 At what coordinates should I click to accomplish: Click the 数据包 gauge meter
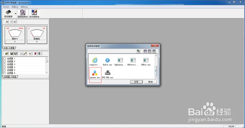point(37,35)
